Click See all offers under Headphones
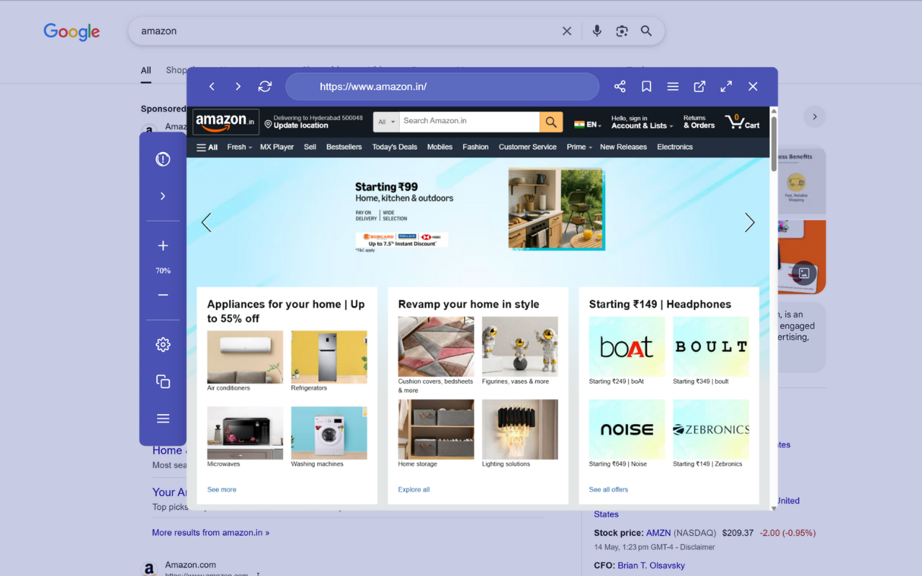Image resolution: width=922 pixels, height=576 pixels. [609, 490]
